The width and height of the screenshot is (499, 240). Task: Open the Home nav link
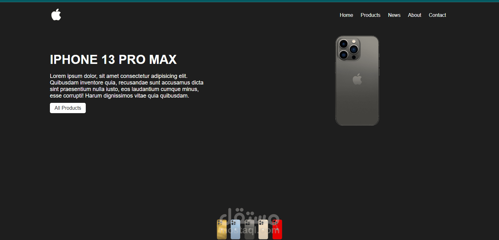click(x=346, y=15)
